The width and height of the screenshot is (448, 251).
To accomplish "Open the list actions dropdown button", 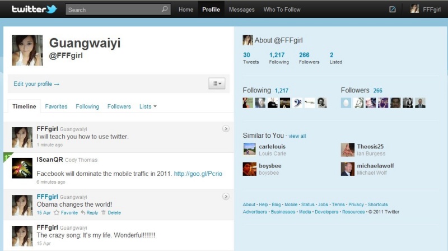I will pyautogui.click(x=217, y=83).
